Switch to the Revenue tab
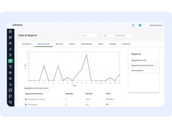Screen dimensions: 172x129 60,44
